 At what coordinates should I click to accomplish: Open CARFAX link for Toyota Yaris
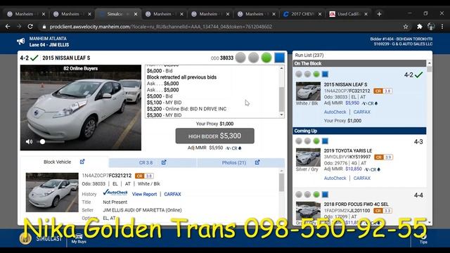tap(361, 178)
